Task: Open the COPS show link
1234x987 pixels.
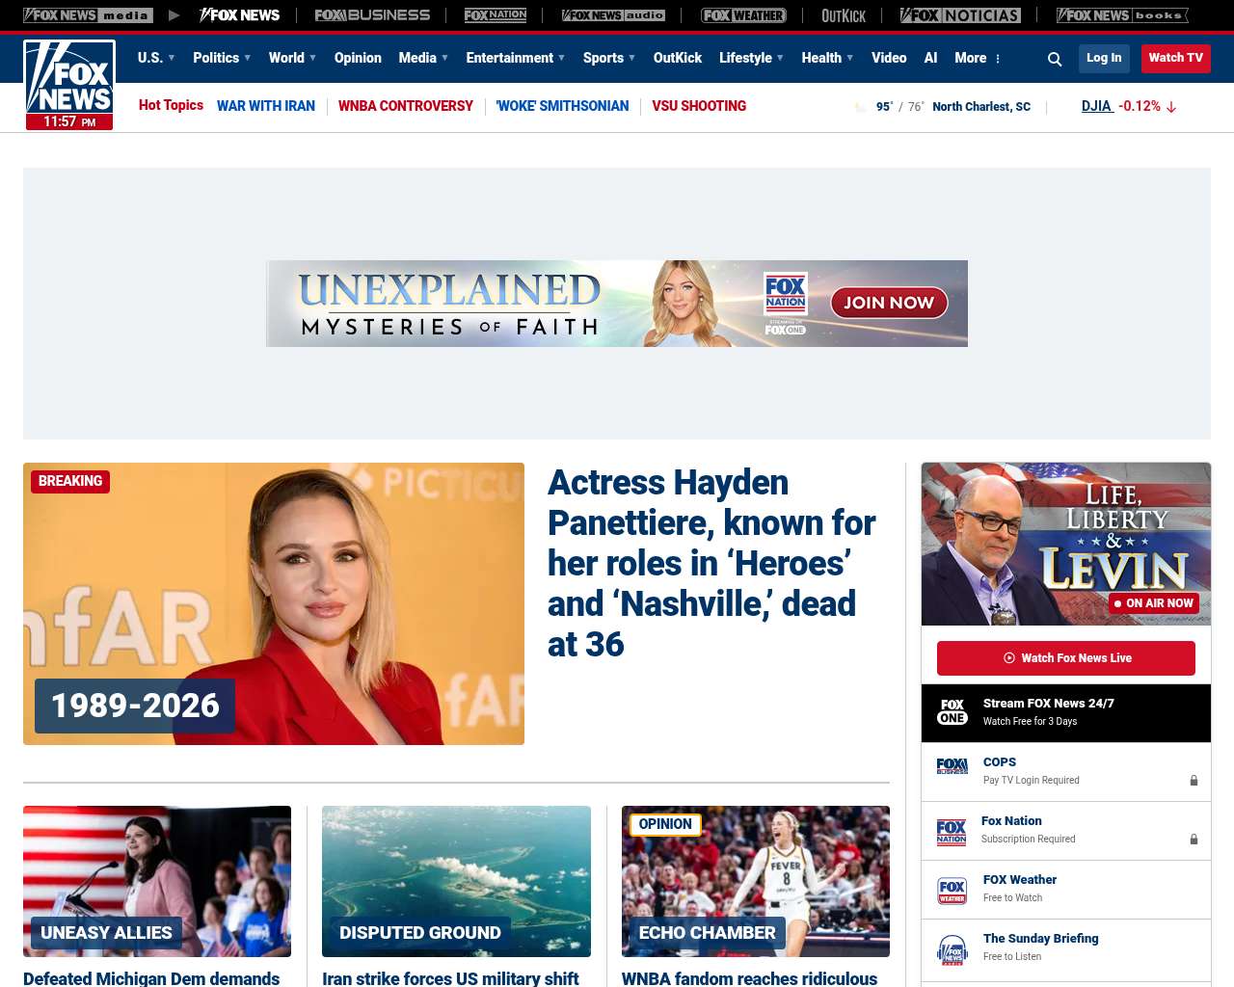Action: tap(1000, 761)
